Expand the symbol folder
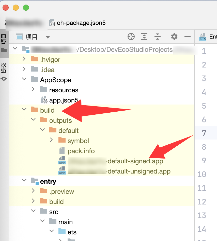Screen dimensions: 217x241 (52, 140)
